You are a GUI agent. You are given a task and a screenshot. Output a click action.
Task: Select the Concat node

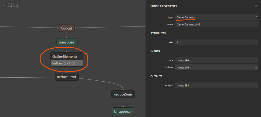pos(67,28)
